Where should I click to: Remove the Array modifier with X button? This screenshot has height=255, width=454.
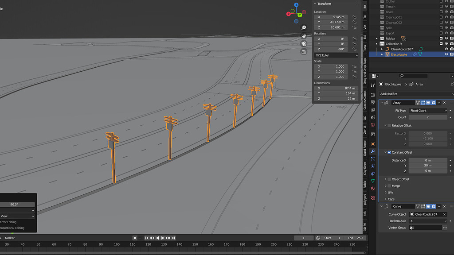[445, 103]
